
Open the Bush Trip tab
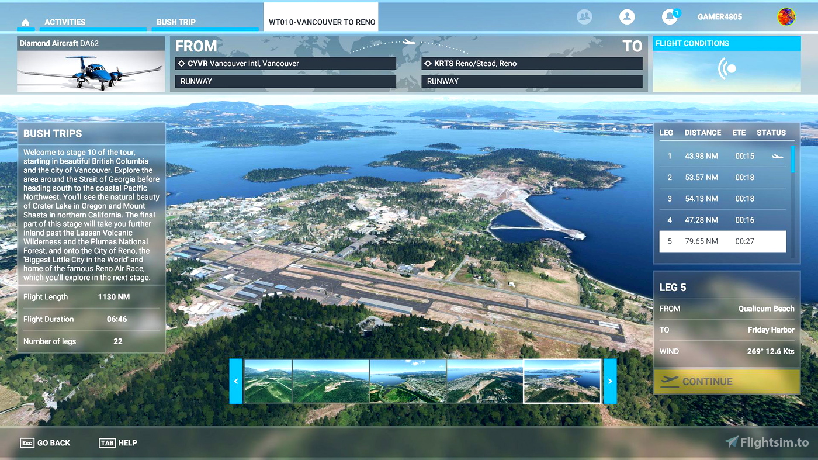[x=176, y=22]
